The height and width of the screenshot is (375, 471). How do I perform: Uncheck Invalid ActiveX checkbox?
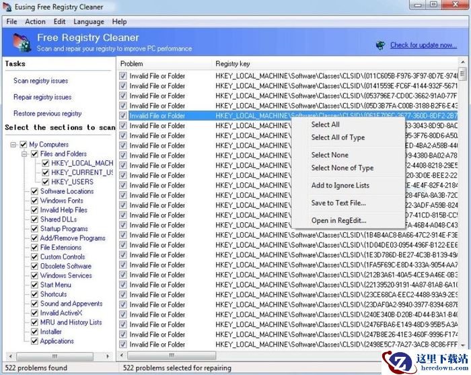tap(34, 313)
